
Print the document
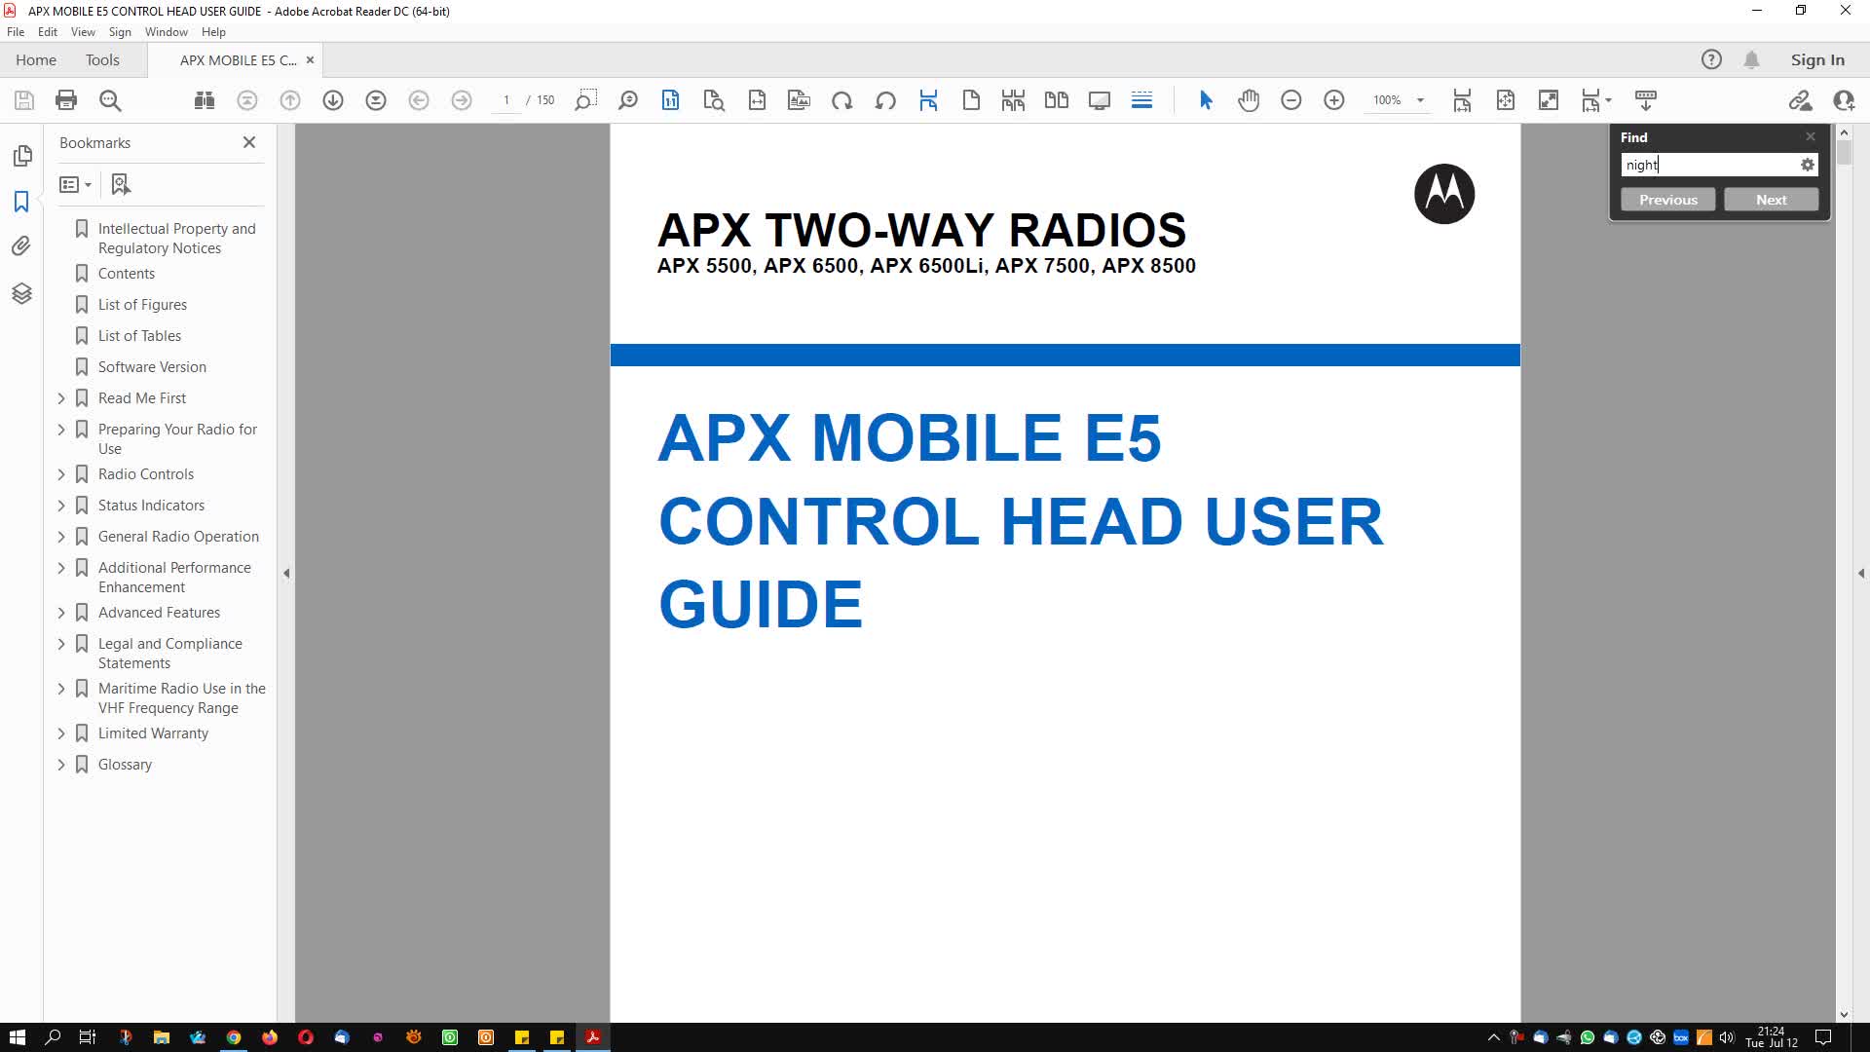pos(65,100)
